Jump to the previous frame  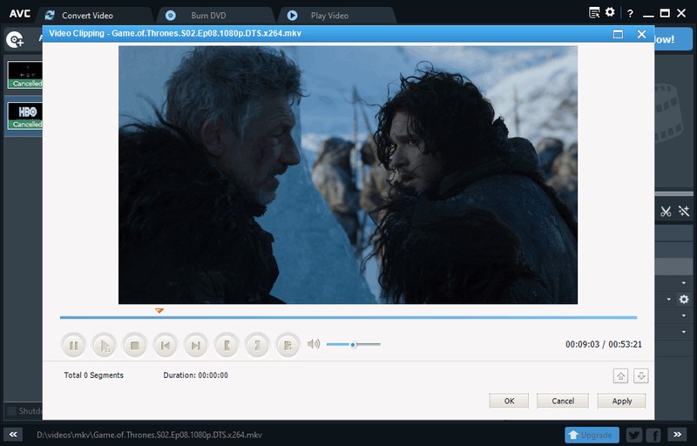pyautogui.click(x=165, y=346)
